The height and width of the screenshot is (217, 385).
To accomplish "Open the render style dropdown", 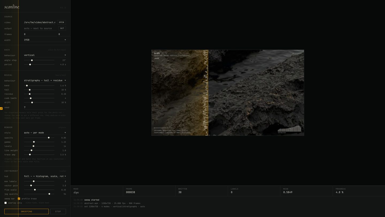I will 45,133.
